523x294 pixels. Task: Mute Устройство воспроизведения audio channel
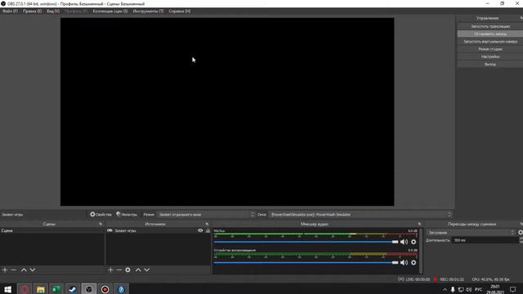coord(404,263)
